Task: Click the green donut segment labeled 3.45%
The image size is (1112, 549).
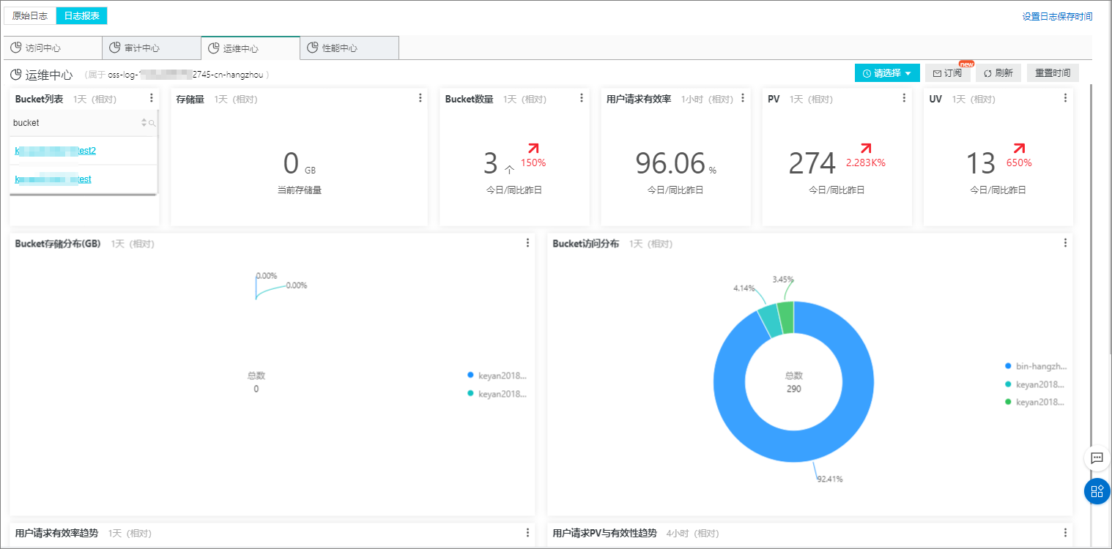Action: 786,318
